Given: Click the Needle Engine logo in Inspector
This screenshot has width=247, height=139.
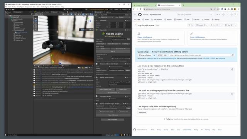Looking at the screenshot, I should (x=113, y=34).
